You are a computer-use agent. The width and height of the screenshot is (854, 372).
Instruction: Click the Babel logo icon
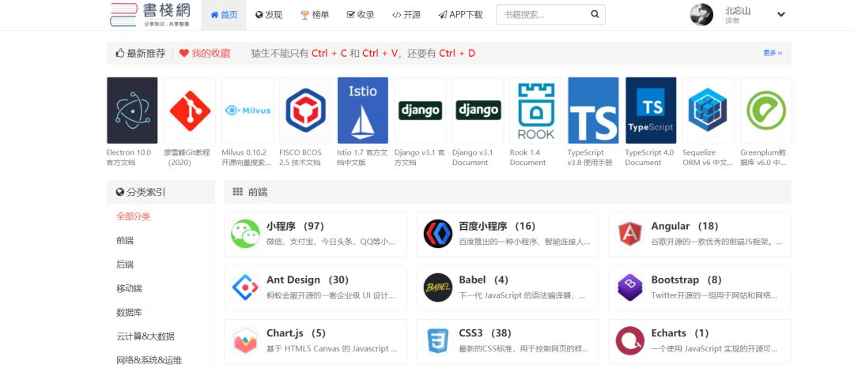438,287
